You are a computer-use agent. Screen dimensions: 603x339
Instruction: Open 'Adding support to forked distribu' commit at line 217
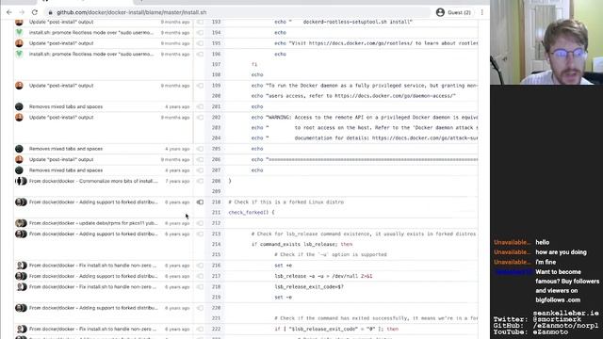coord(93,276)
